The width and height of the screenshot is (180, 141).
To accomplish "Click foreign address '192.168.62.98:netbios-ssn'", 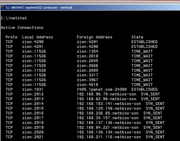I will (x=107, y=99).
